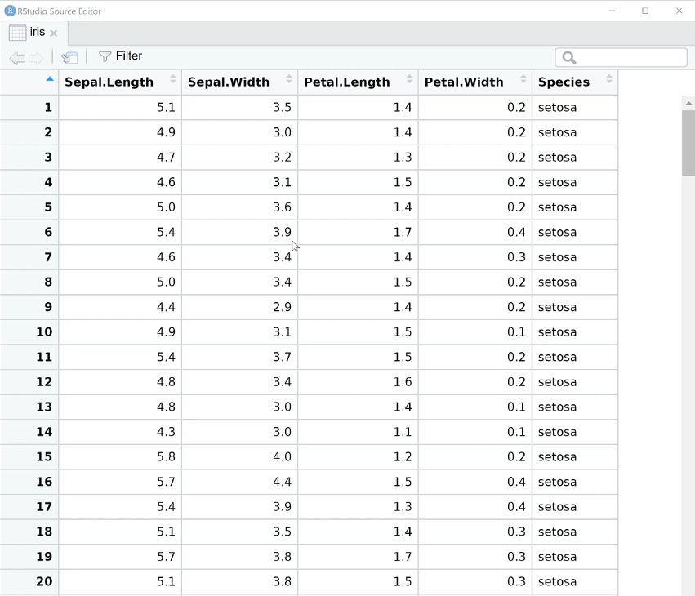Viewport: 695px width, 596px height.
Task: Click Petal.Length value 1.3 in row 3
Action: 403,158
